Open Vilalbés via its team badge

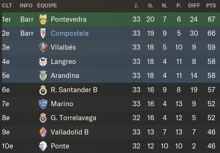pos(43,47)
